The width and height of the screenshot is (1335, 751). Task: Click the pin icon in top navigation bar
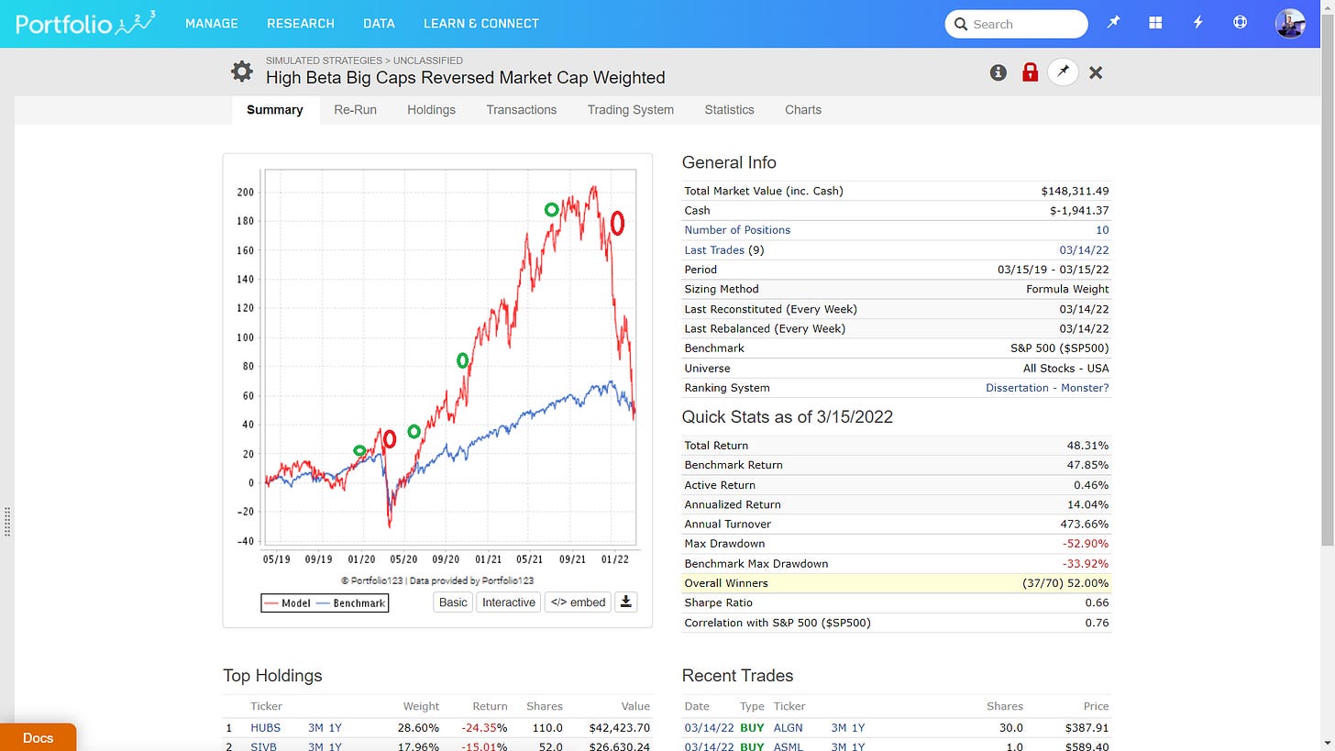(x=1113, y=23)
